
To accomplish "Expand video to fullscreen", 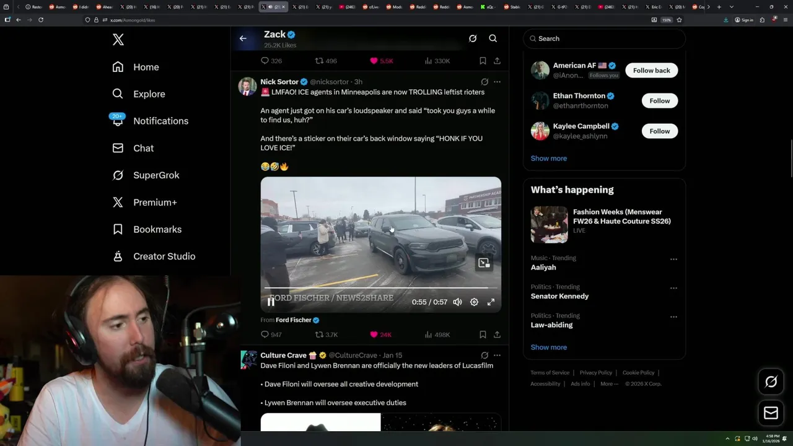I will 491,302.
